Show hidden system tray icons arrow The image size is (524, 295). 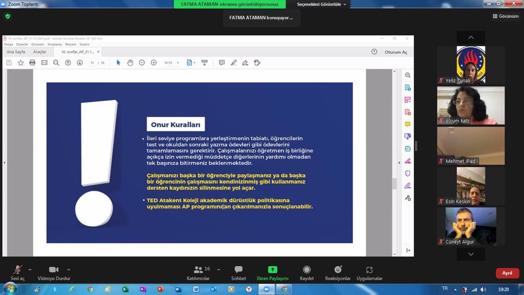pos(455,289)
